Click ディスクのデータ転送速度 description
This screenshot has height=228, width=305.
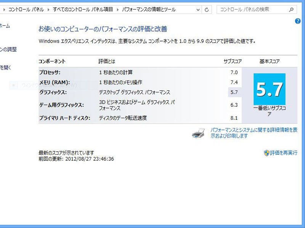(123, 118)
